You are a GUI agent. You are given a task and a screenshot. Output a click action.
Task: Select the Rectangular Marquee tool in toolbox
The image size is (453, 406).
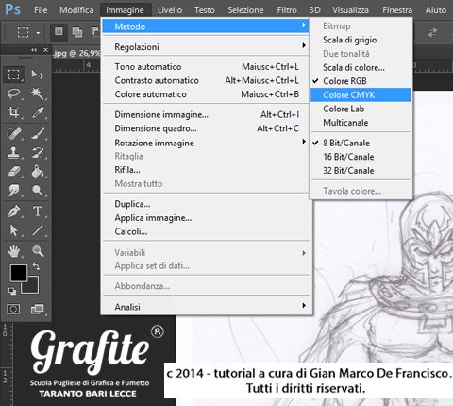(x=14, y=75)
